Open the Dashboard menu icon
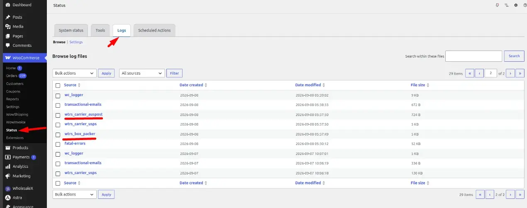Screen dimensions: 527x208 point(8,5)
